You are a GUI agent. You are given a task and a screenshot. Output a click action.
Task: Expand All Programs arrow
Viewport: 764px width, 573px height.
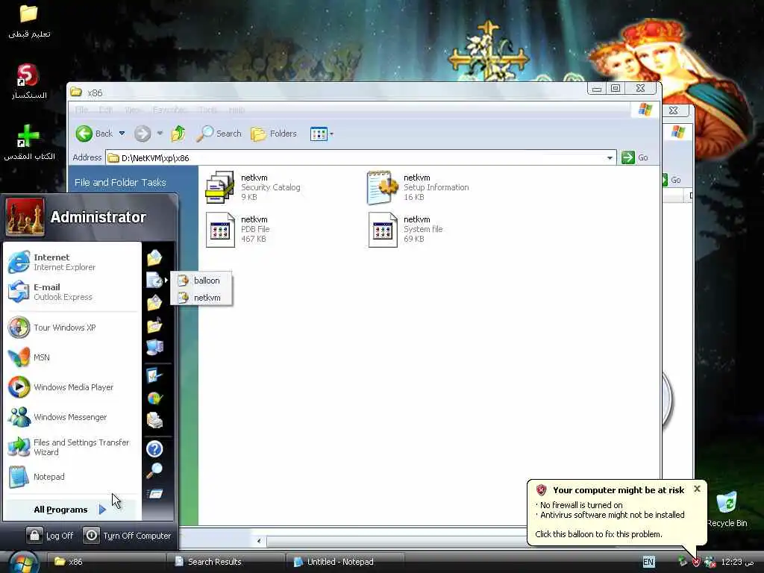click(102, 510)
